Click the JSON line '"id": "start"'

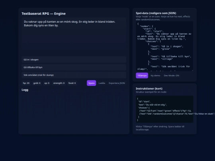(154, 31)
